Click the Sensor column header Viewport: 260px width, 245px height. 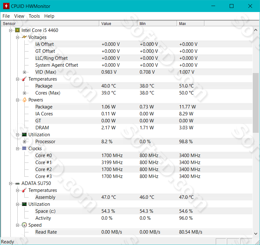(50, 24)
